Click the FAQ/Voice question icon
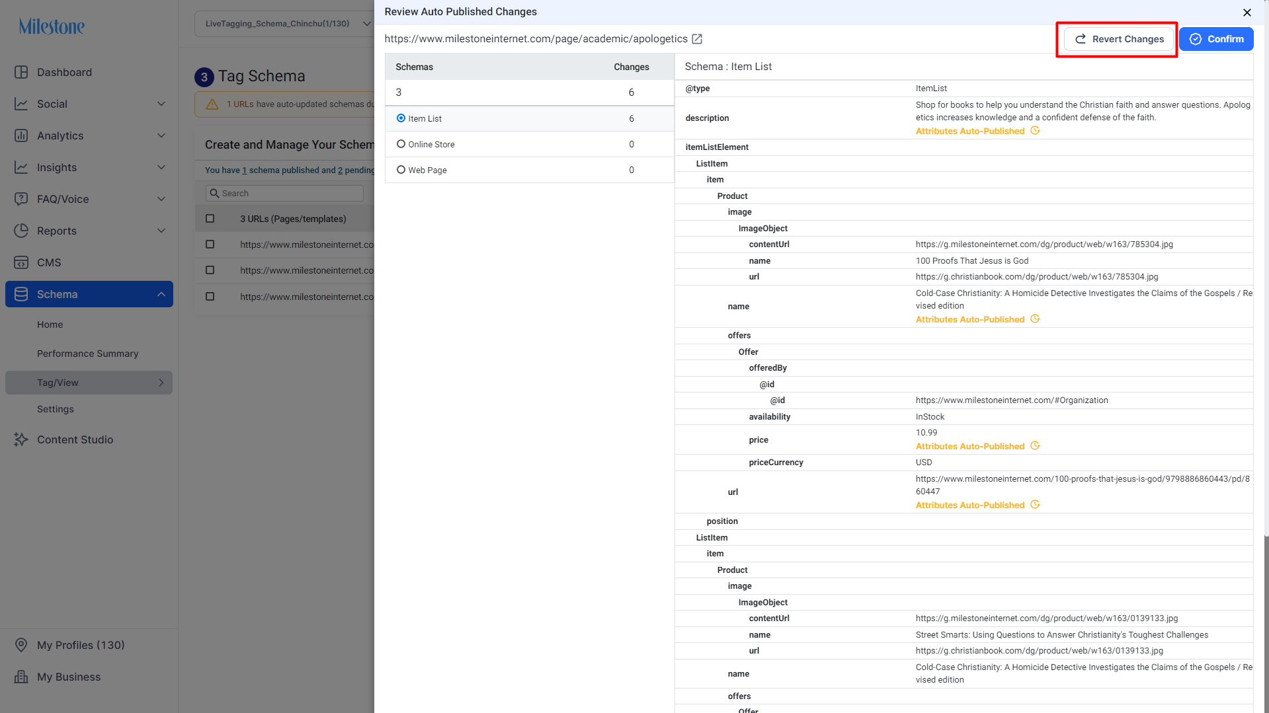 [21, 199]
